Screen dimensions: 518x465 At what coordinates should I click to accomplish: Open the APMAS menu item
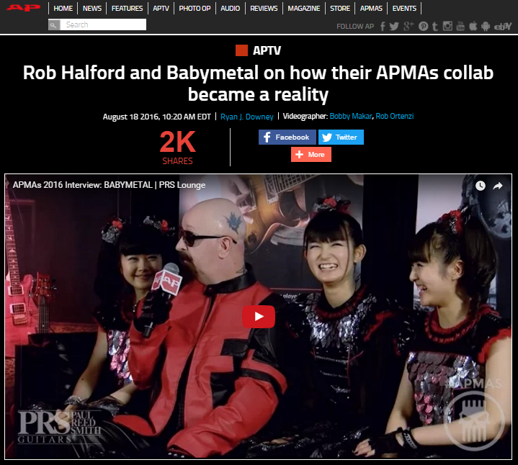tap(371, 8)
